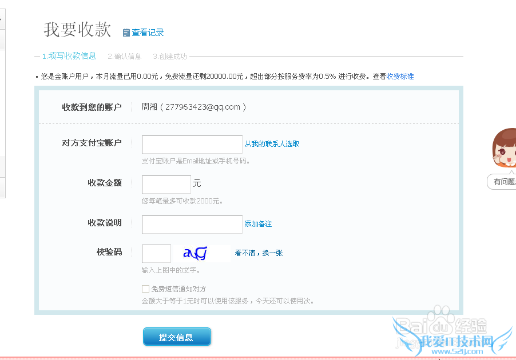Click the 我要收款 page heading

coord(77,29)
